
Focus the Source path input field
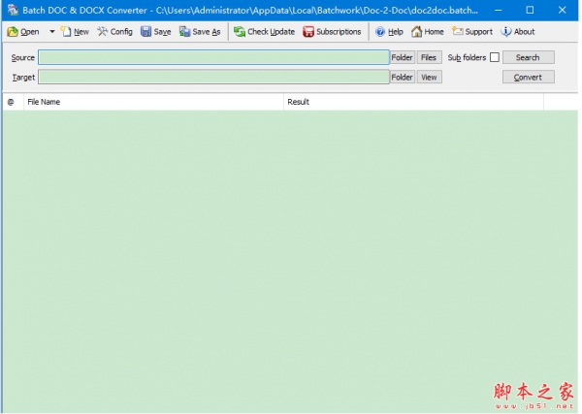click(213, 57)
